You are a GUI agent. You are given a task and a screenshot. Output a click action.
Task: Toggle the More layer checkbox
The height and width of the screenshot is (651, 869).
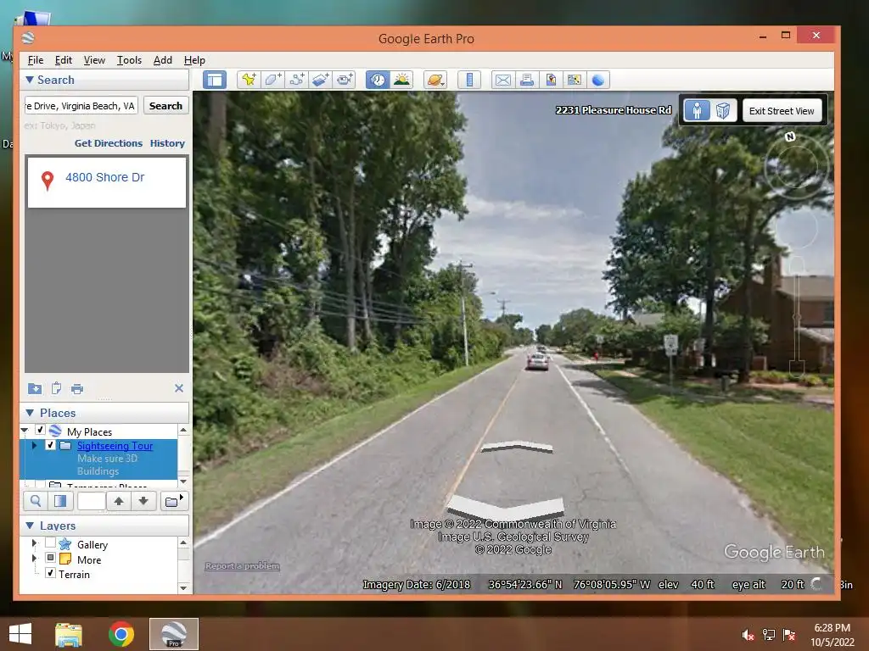tap(50, 558)
